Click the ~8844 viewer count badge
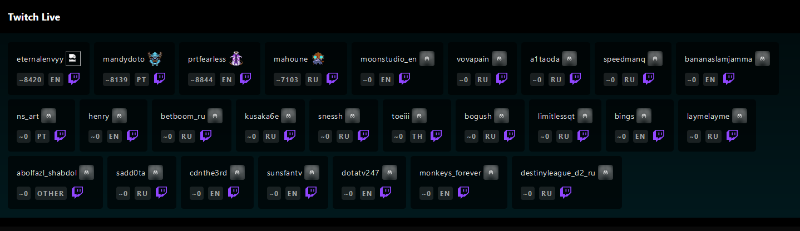The image size is (800, 231). pos(203,80)
